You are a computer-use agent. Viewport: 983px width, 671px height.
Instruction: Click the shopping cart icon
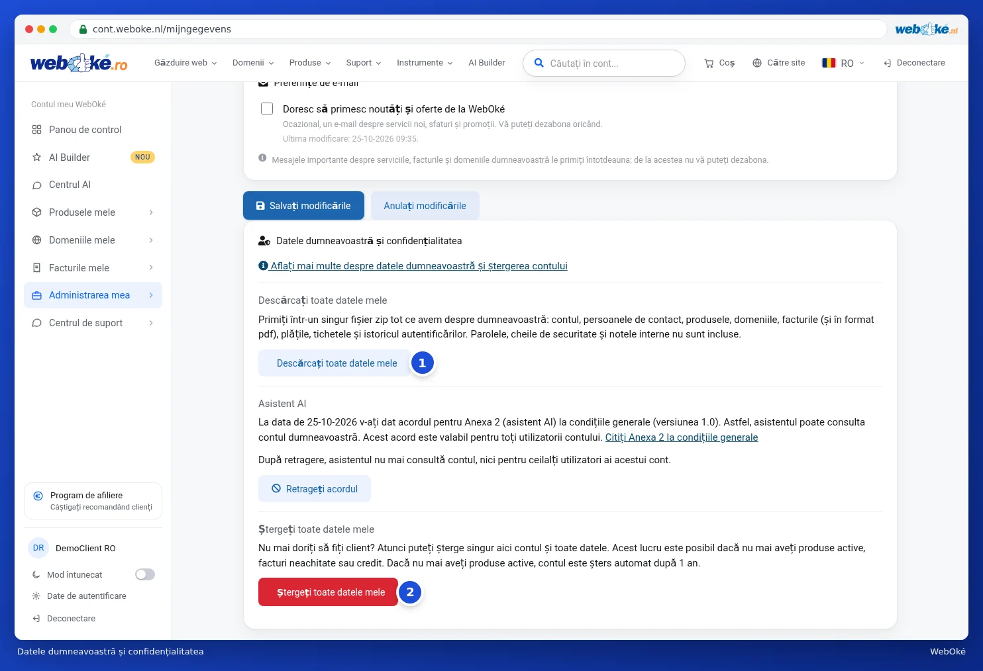[709, 64]
